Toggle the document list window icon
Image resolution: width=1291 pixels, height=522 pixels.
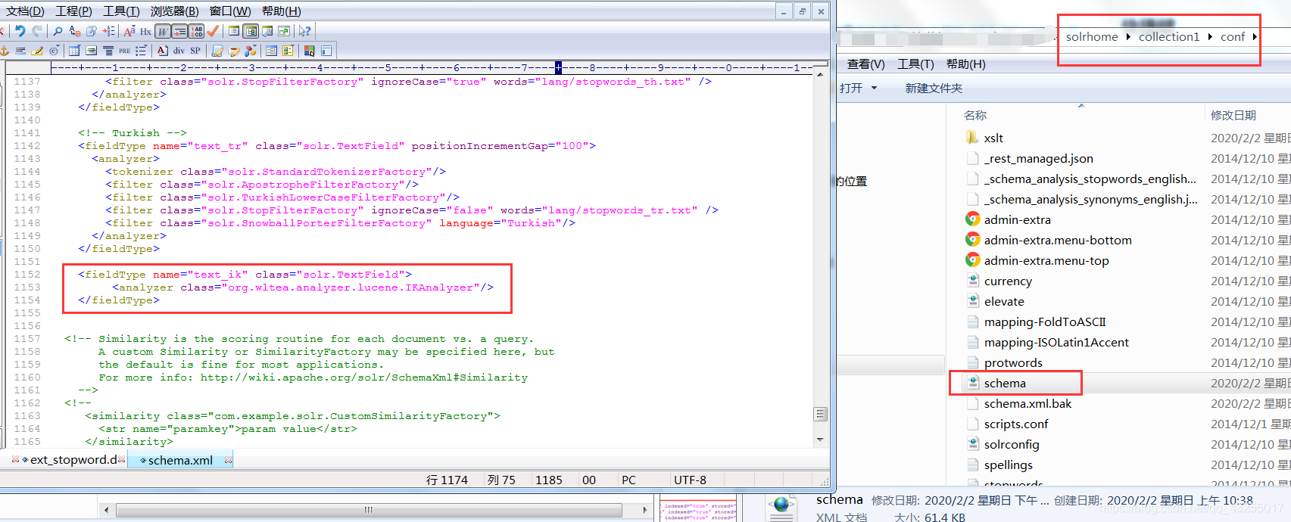[x=234, y=31]
